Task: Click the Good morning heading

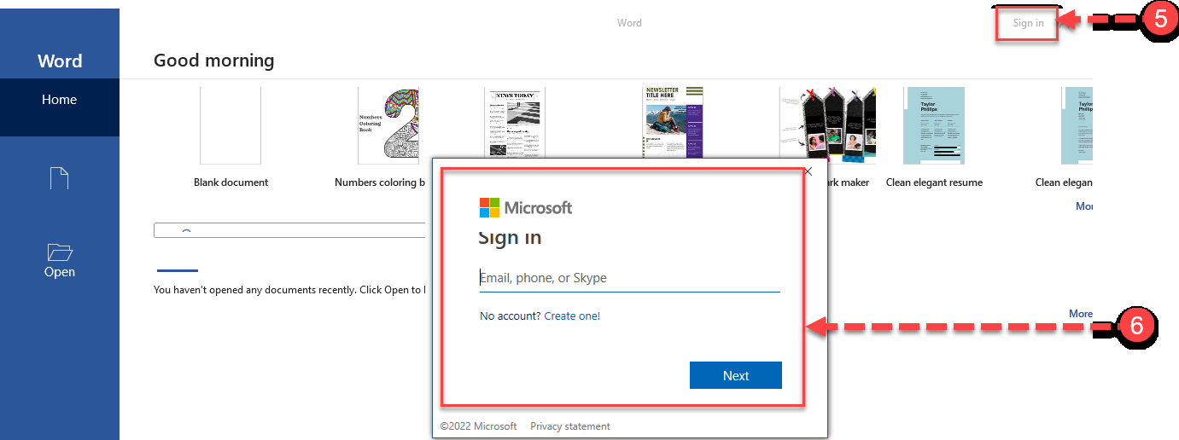Action: click(x=214, y=61)
